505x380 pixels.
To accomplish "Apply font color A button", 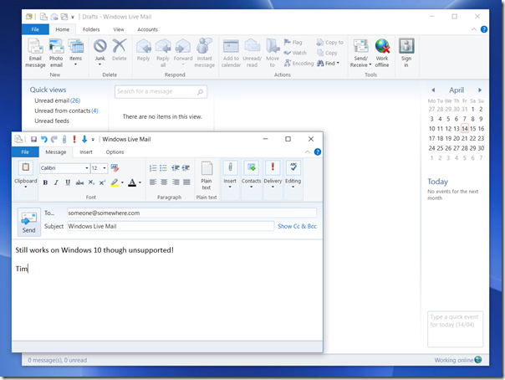I will tap(132, 182).
